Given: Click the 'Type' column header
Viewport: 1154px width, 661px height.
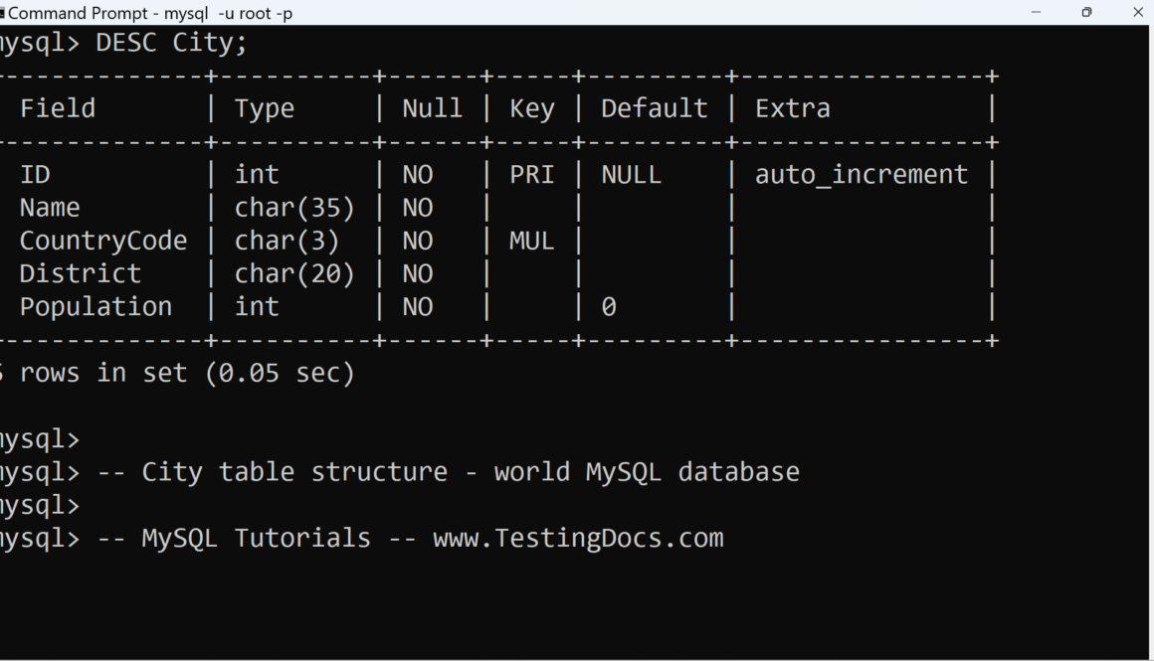Looking at the screenshot, I should click(265, 108).
